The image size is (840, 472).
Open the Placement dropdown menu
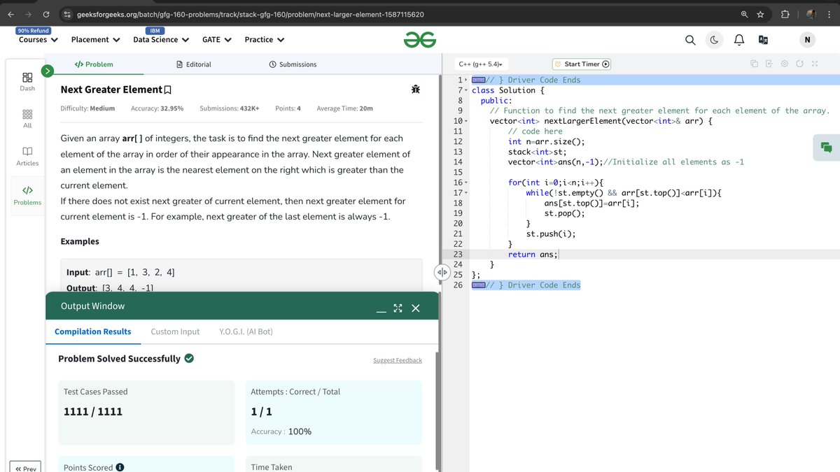[x=96, y=40]
